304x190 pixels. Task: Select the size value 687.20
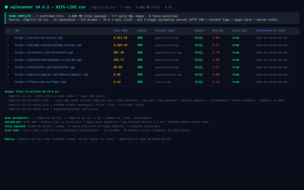(119, 53)
